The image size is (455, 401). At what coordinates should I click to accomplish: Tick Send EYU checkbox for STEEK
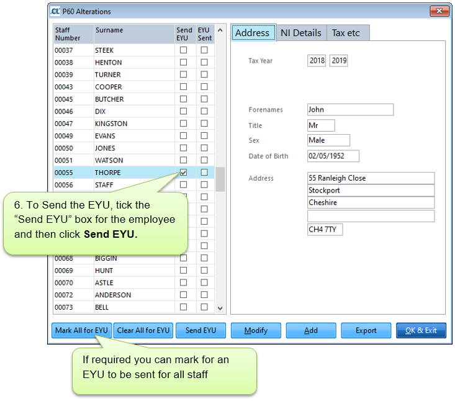coord(183,50)
